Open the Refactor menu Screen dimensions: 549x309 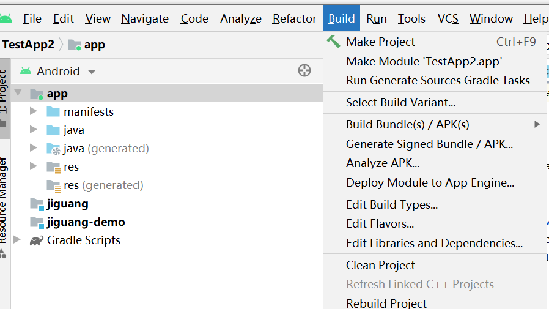tap(294, 18)
